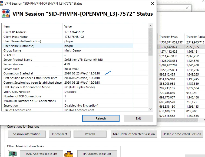Screen dimensions: 205x157
Task: Click Refresh in the VPN Session Status dialog
Action: point(101,118)
